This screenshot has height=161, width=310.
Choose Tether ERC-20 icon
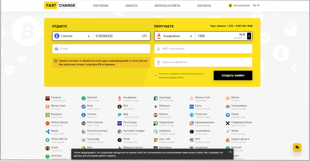tap(48, 140)
